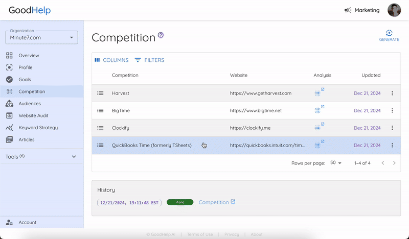Click the Marketing megaphone icon
The height and width of the screenshot is (239, 409).
click(348, 10)
